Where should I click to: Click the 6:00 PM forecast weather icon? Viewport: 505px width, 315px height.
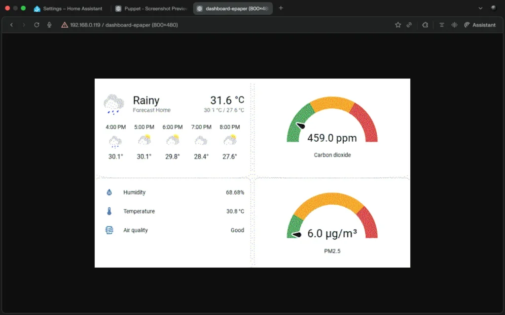pos(173,140)
